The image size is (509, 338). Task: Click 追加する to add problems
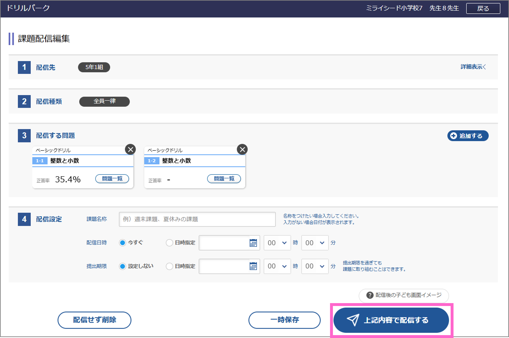tap(468, 136)
